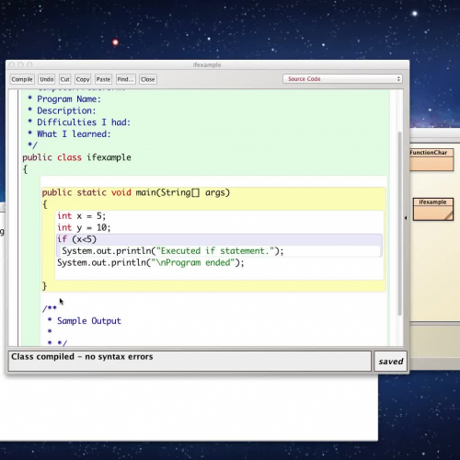Click the small arrow beside ifexample class box
Screen dimensions: 460x460
click(406, 218)
